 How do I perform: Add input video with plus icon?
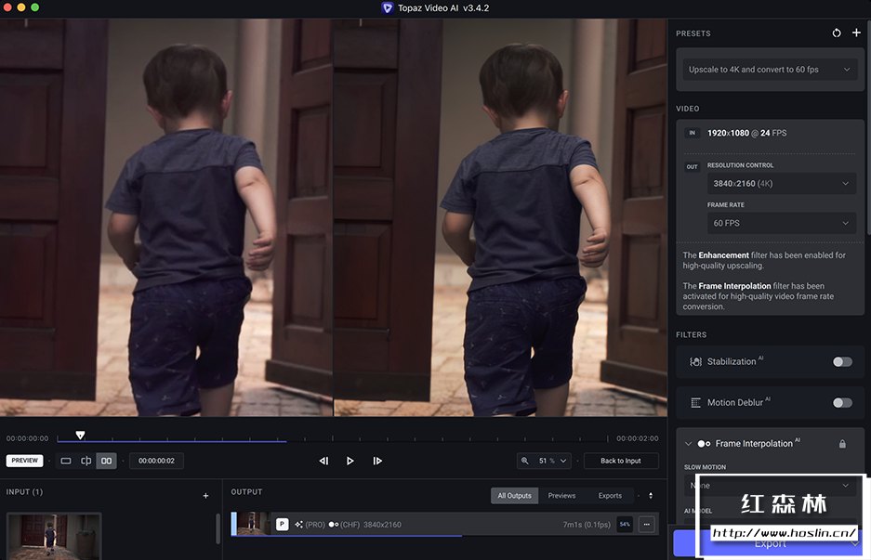coord(205,496)
